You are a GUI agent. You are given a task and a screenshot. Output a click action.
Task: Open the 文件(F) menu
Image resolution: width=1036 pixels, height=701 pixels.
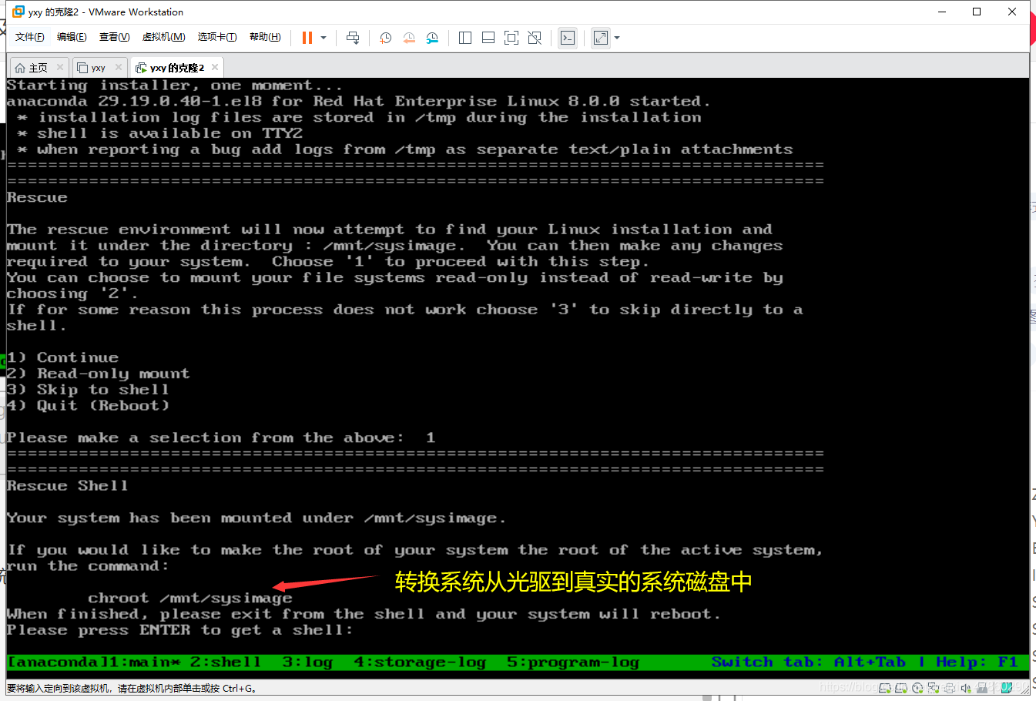point(30,37)
